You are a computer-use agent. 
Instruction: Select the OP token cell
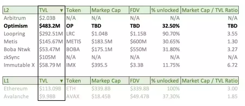(78, 26)
